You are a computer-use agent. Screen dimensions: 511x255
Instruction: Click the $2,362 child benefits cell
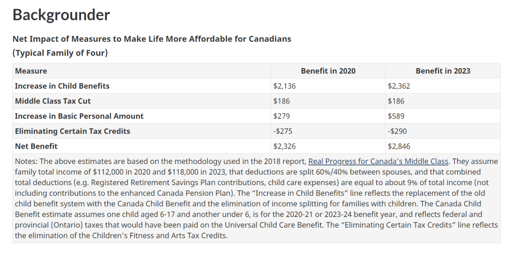coord(399,86)
